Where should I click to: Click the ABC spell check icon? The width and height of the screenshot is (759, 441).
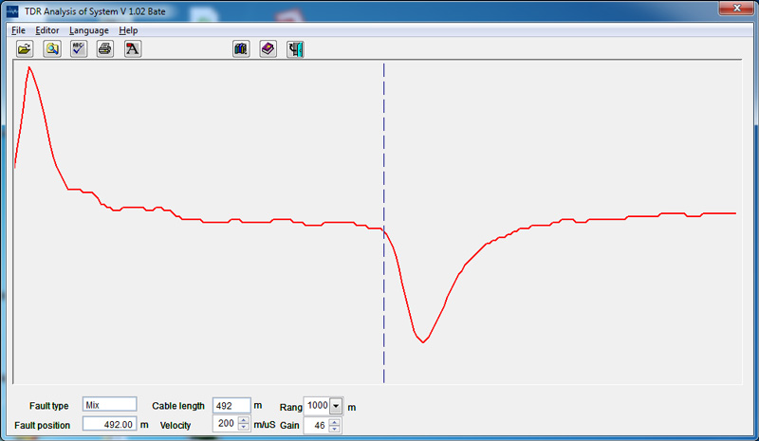tap(79, 49)
